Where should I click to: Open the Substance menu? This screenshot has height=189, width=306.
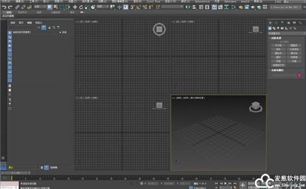coord(230,2)
